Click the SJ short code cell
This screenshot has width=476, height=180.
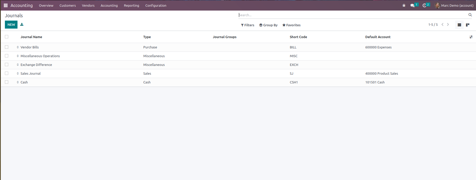click(x=292, y=74)
